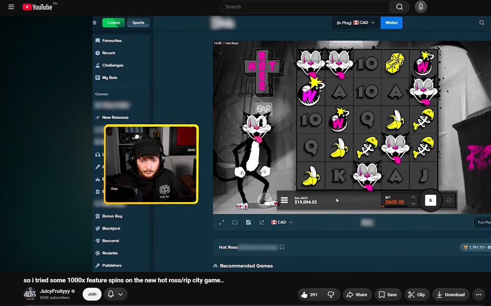Click the Hot Ross game title
Image resolution: width=491 pixels, height=306 pixels.
point(228,247)
